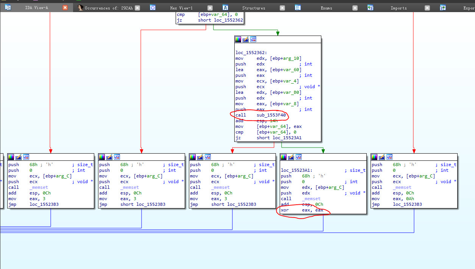Open the color picker icon on loc_15523A1 block
The height and width of the screenshot is (269, 475).
click(x=283, y=157)
